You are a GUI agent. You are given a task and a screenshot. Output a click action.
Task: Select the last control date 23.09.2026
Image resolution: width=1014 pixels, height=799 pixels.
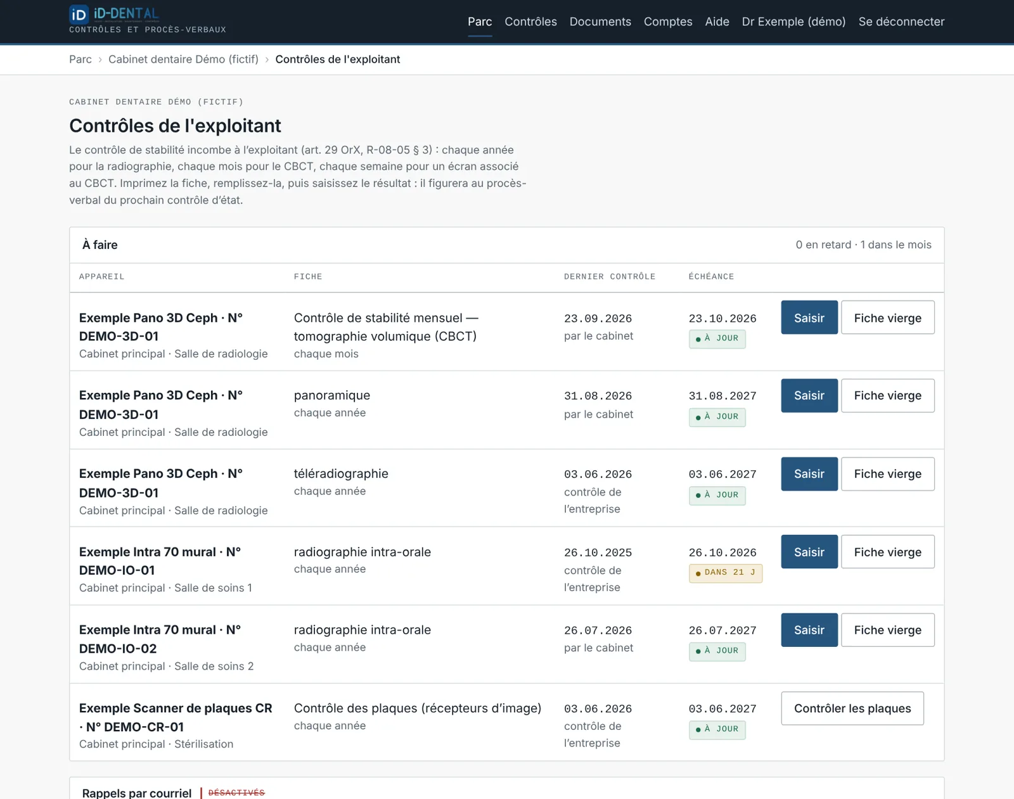pyautogui.click(x=598, y=318)
